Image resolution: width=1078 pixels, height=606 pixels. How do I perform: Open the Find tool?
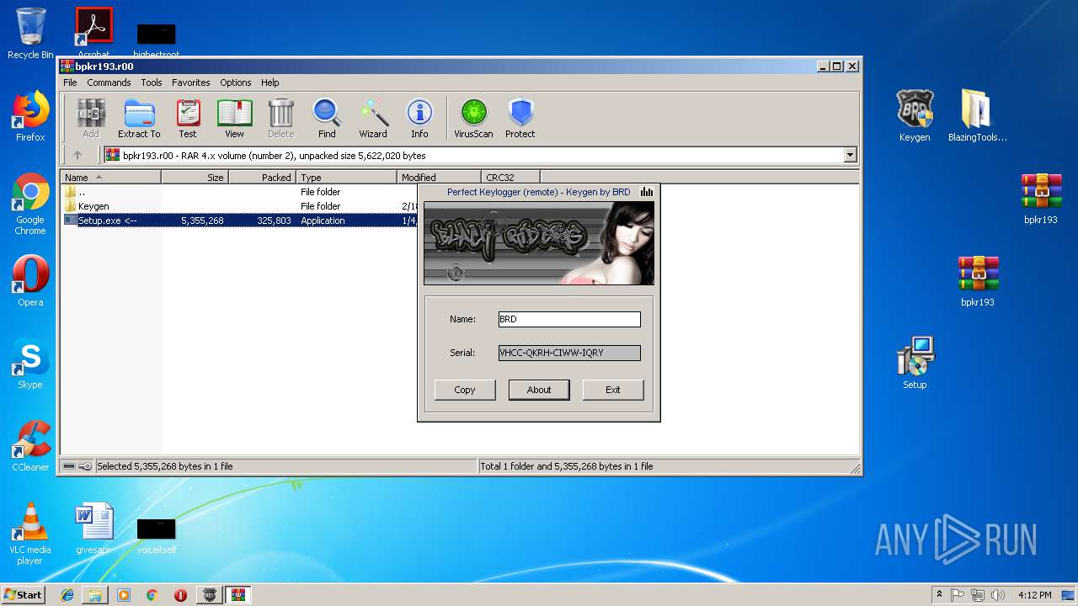[x=327, y=119]
